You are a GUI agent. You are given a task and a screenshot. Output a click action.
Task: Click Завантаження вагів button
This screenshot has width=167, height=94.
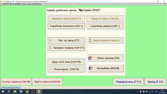pos(106,40)
